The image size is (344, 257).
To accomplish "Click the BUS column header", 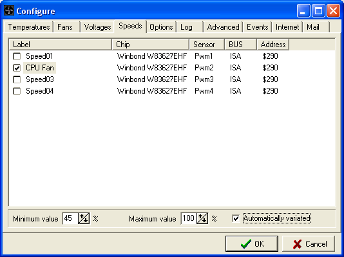I will point(241,45).
